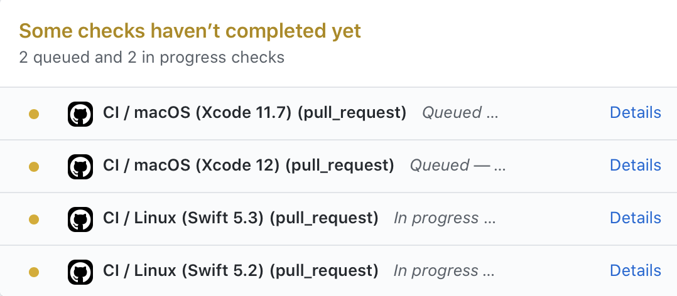Viewport: 677px width, 296px height.
Task: Click 'Some checks haven't completed yet' heading
Action: coord(190,31)
